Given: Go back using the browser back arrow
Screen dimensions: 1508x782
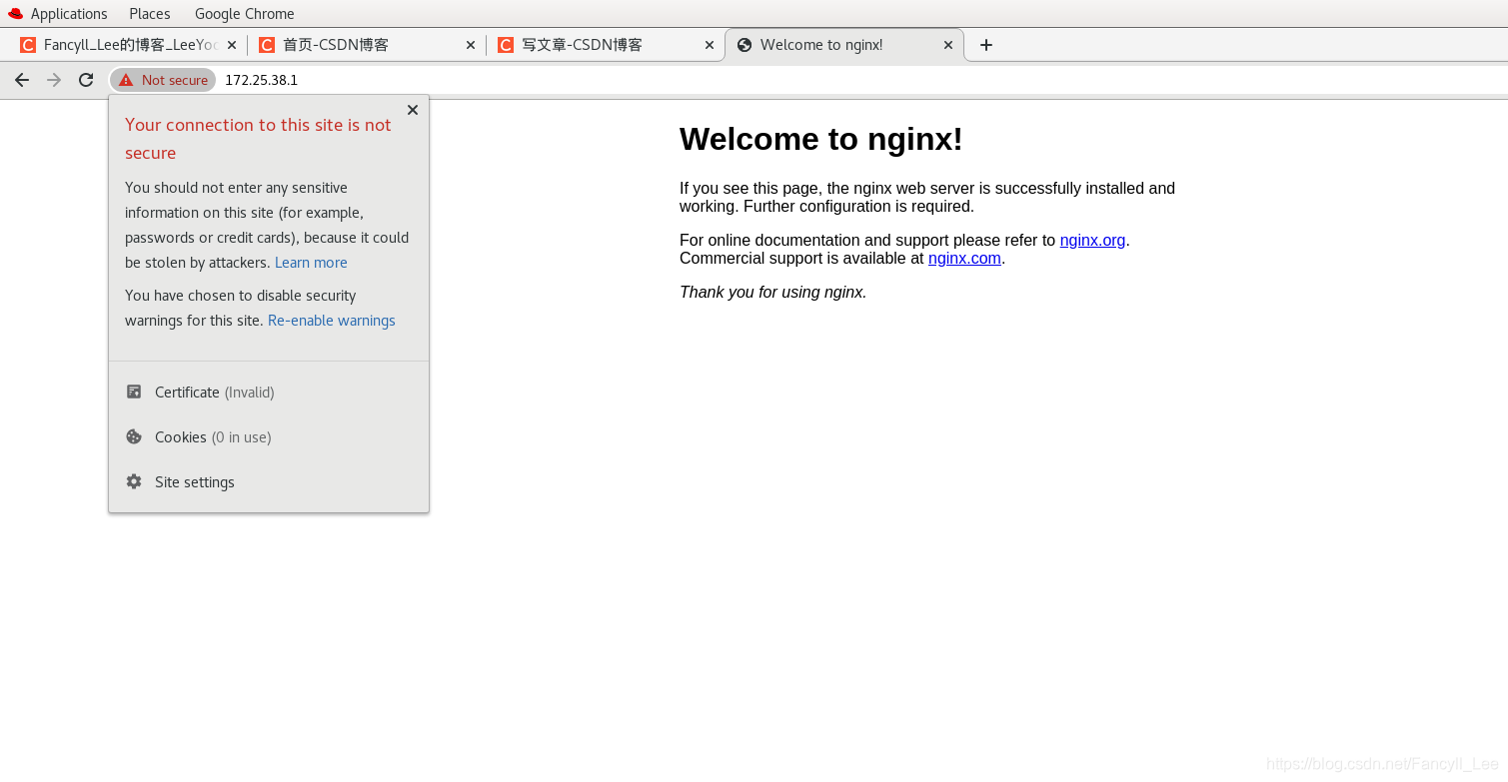Looking at the screenshot, I should tap(22, 80).
